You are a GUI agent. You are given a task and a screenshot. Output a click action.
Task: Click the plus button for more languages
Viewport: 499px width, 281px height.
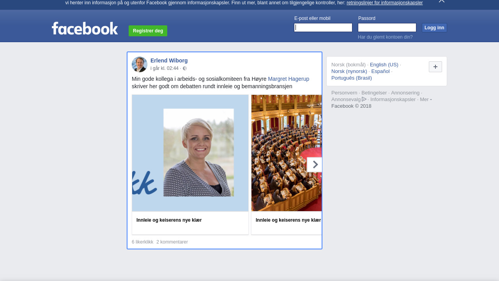[435, 67]
